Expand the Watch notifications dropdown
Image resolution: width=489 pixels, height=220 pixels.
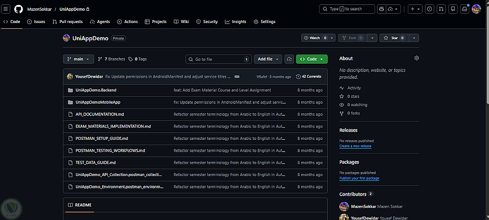coord(318,38)
